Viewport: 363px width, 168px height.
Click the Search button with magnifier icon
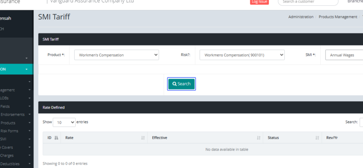click(x=181, y=84)
